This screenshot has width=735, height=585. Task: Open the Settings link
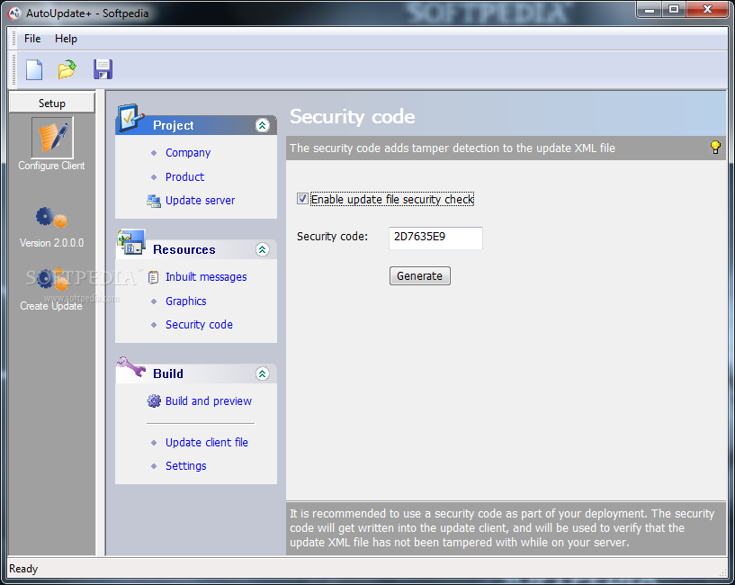185,466
